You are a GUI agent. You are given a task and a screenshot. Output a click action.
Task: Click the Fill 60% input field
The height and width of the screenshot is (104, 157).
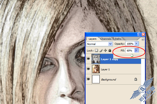coord(130,50)
